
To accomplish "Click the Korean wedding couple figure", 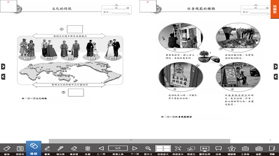I will [49, 48].
